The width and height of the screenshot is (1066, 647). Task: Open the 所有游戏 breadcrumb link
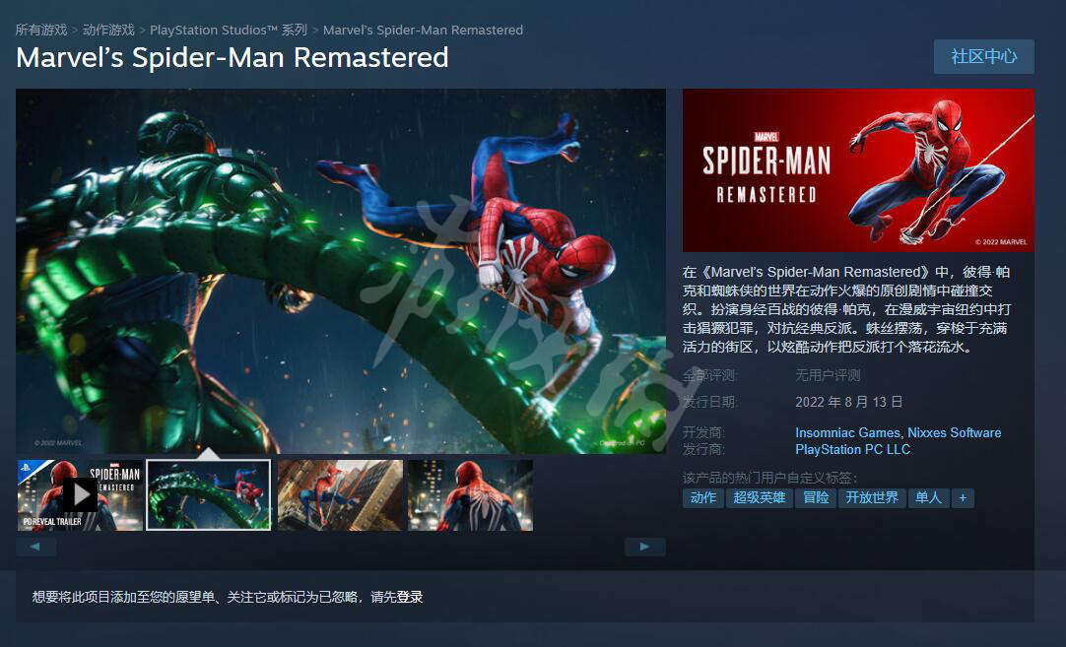[41, 30]
